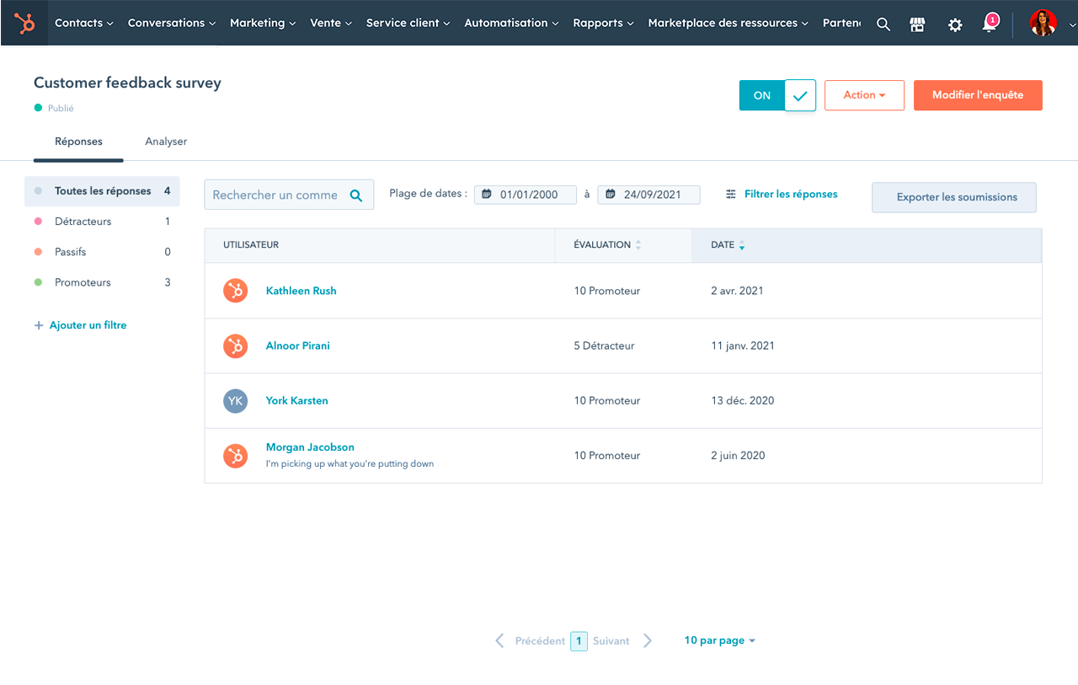The width and height of the screenshot is (1078, 685).
Task: Open the settings gear icon
Action: pos(954,24)
